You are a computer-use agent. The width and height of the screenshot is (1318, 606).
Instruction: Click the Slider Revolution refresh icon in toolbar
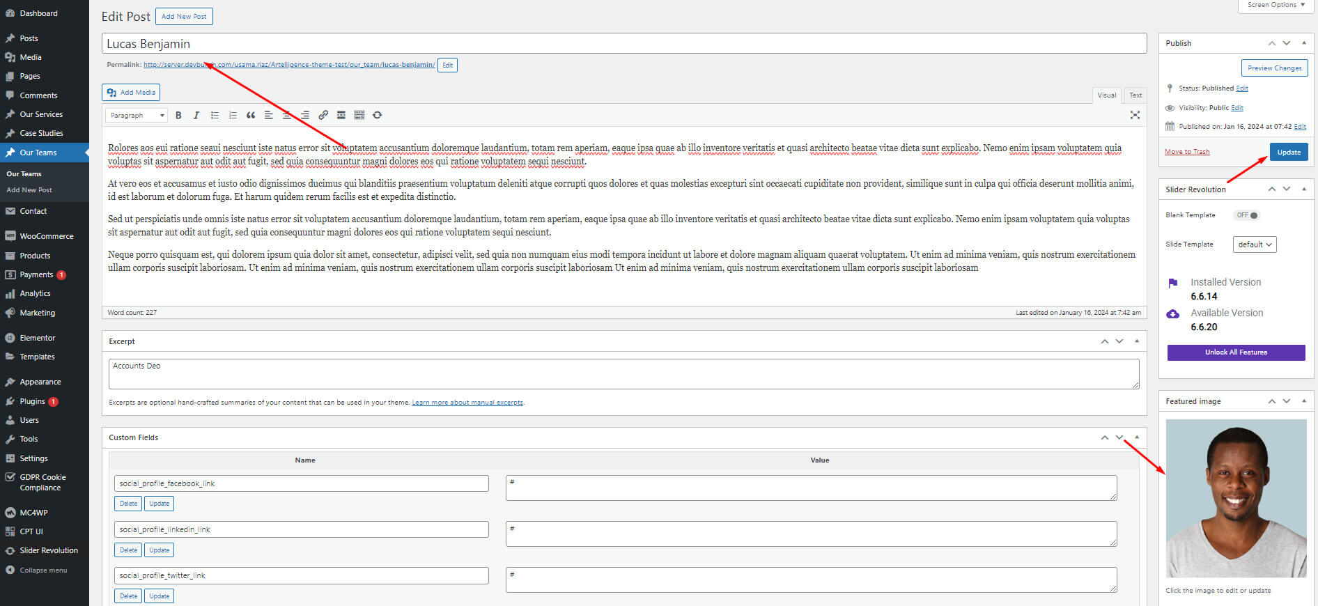378,116
